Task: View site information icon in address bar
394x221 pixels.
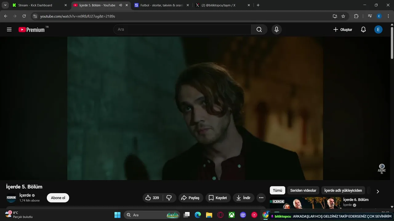Action: 35,16
